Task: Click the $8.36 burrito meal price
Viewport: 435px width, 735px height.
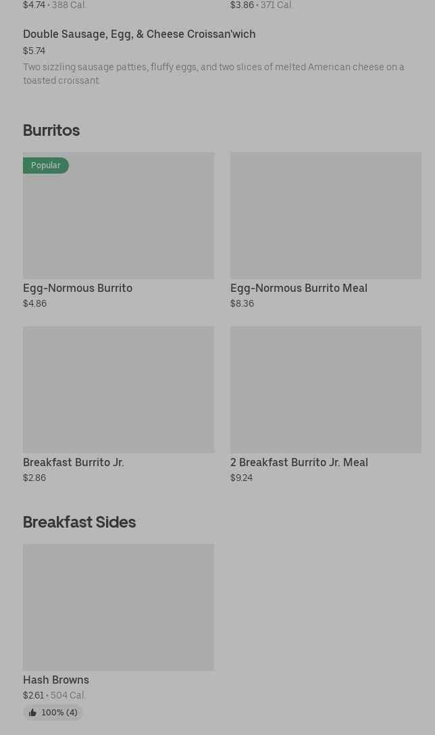Action: 242,303
